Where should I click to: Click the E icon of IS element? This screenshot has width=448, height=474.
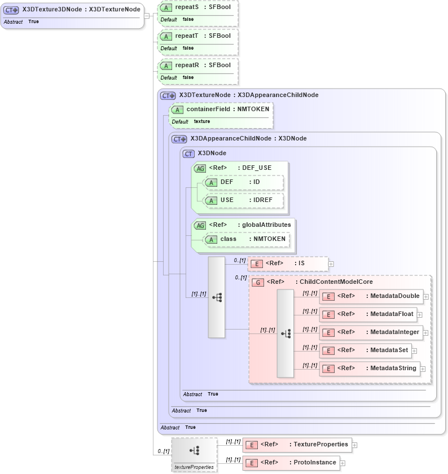[x=257, y=264]
